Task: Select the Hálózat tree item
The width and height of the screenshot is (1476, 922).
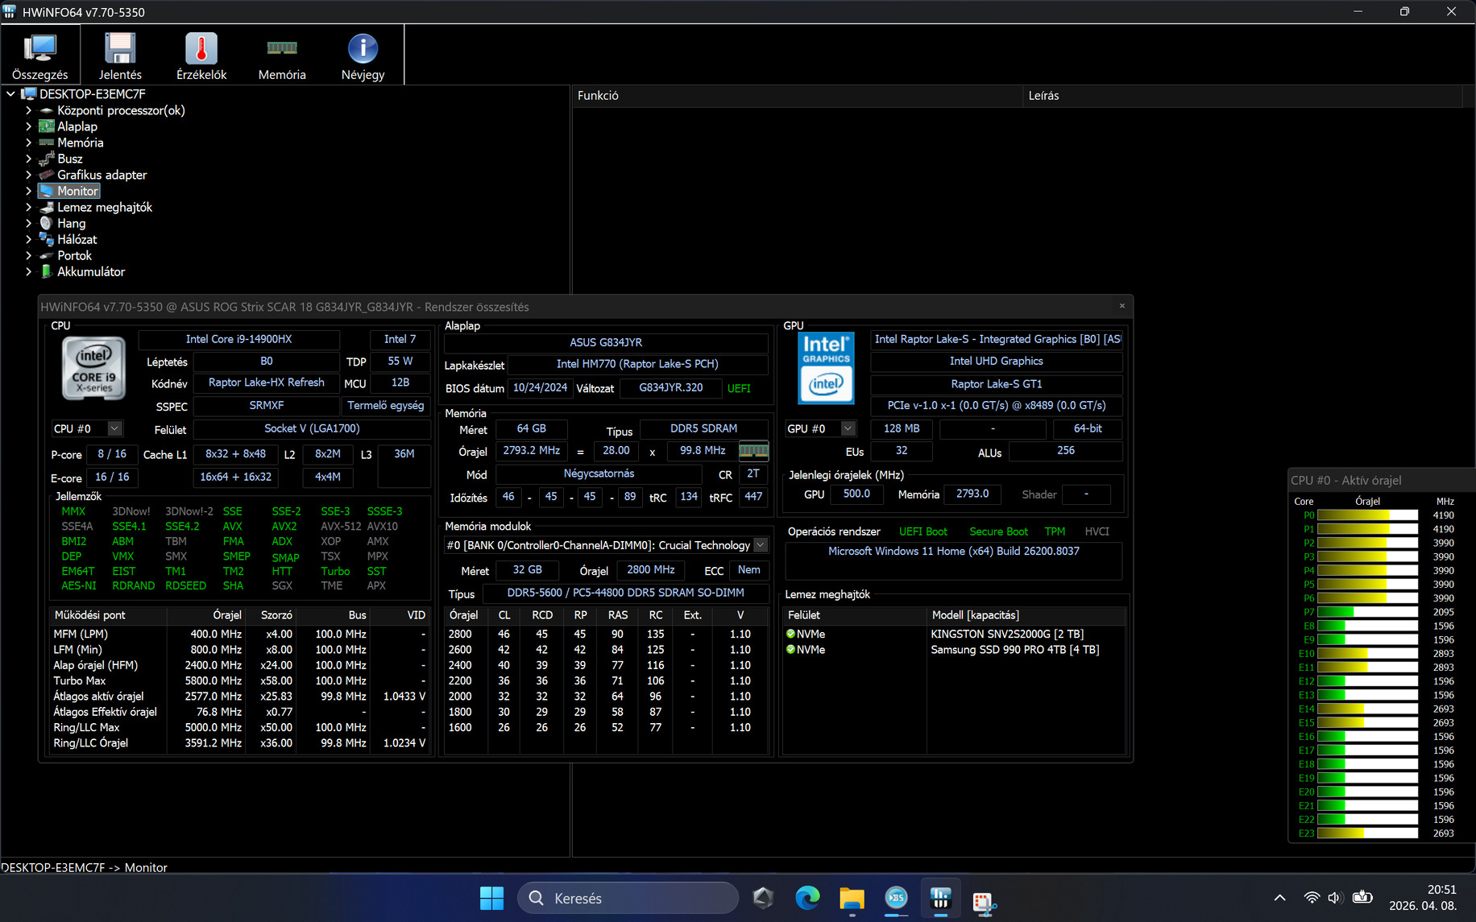Action: pos(77,239)
